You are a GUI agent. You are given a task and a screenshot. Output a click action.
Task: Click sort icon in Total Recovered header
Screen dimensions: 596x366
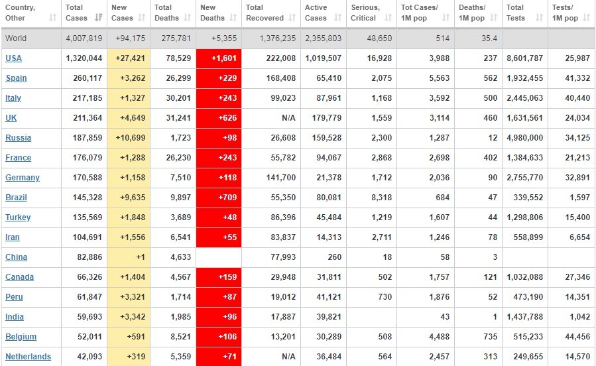pos(294,18)
